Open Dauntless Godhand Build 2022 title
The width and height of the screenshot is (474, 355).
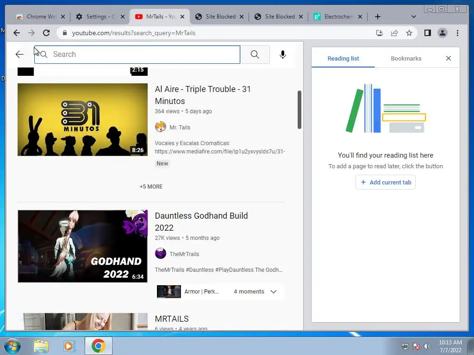(x=201, y=221)
